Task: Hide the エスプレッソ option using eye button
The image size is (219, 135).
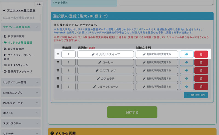Action: 186,70
